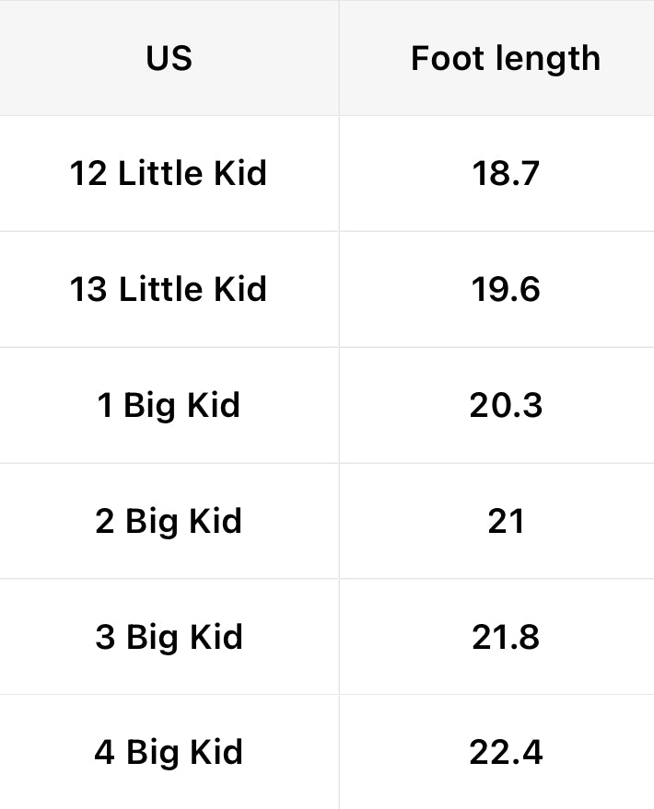Pick the foot length for size 1 Big Kid
Screen dimensions: 654x809
[x=505, y=405]
